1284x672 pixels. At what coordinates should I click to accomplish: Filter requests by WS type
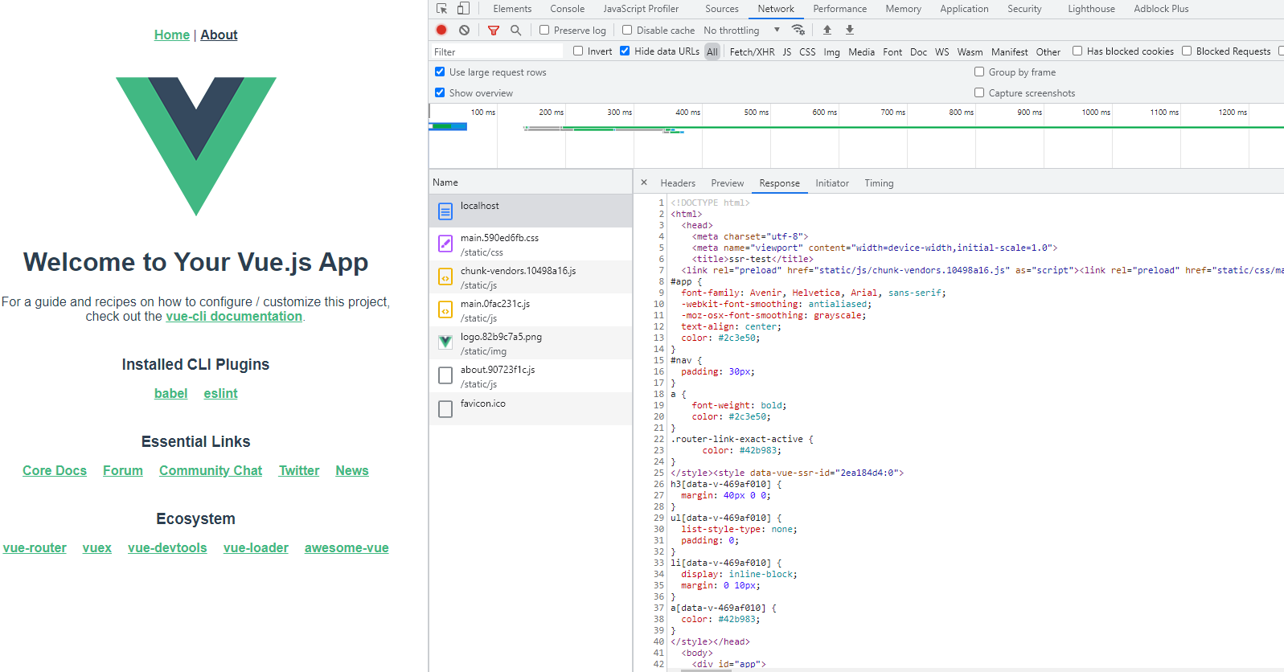pos(941,51)
